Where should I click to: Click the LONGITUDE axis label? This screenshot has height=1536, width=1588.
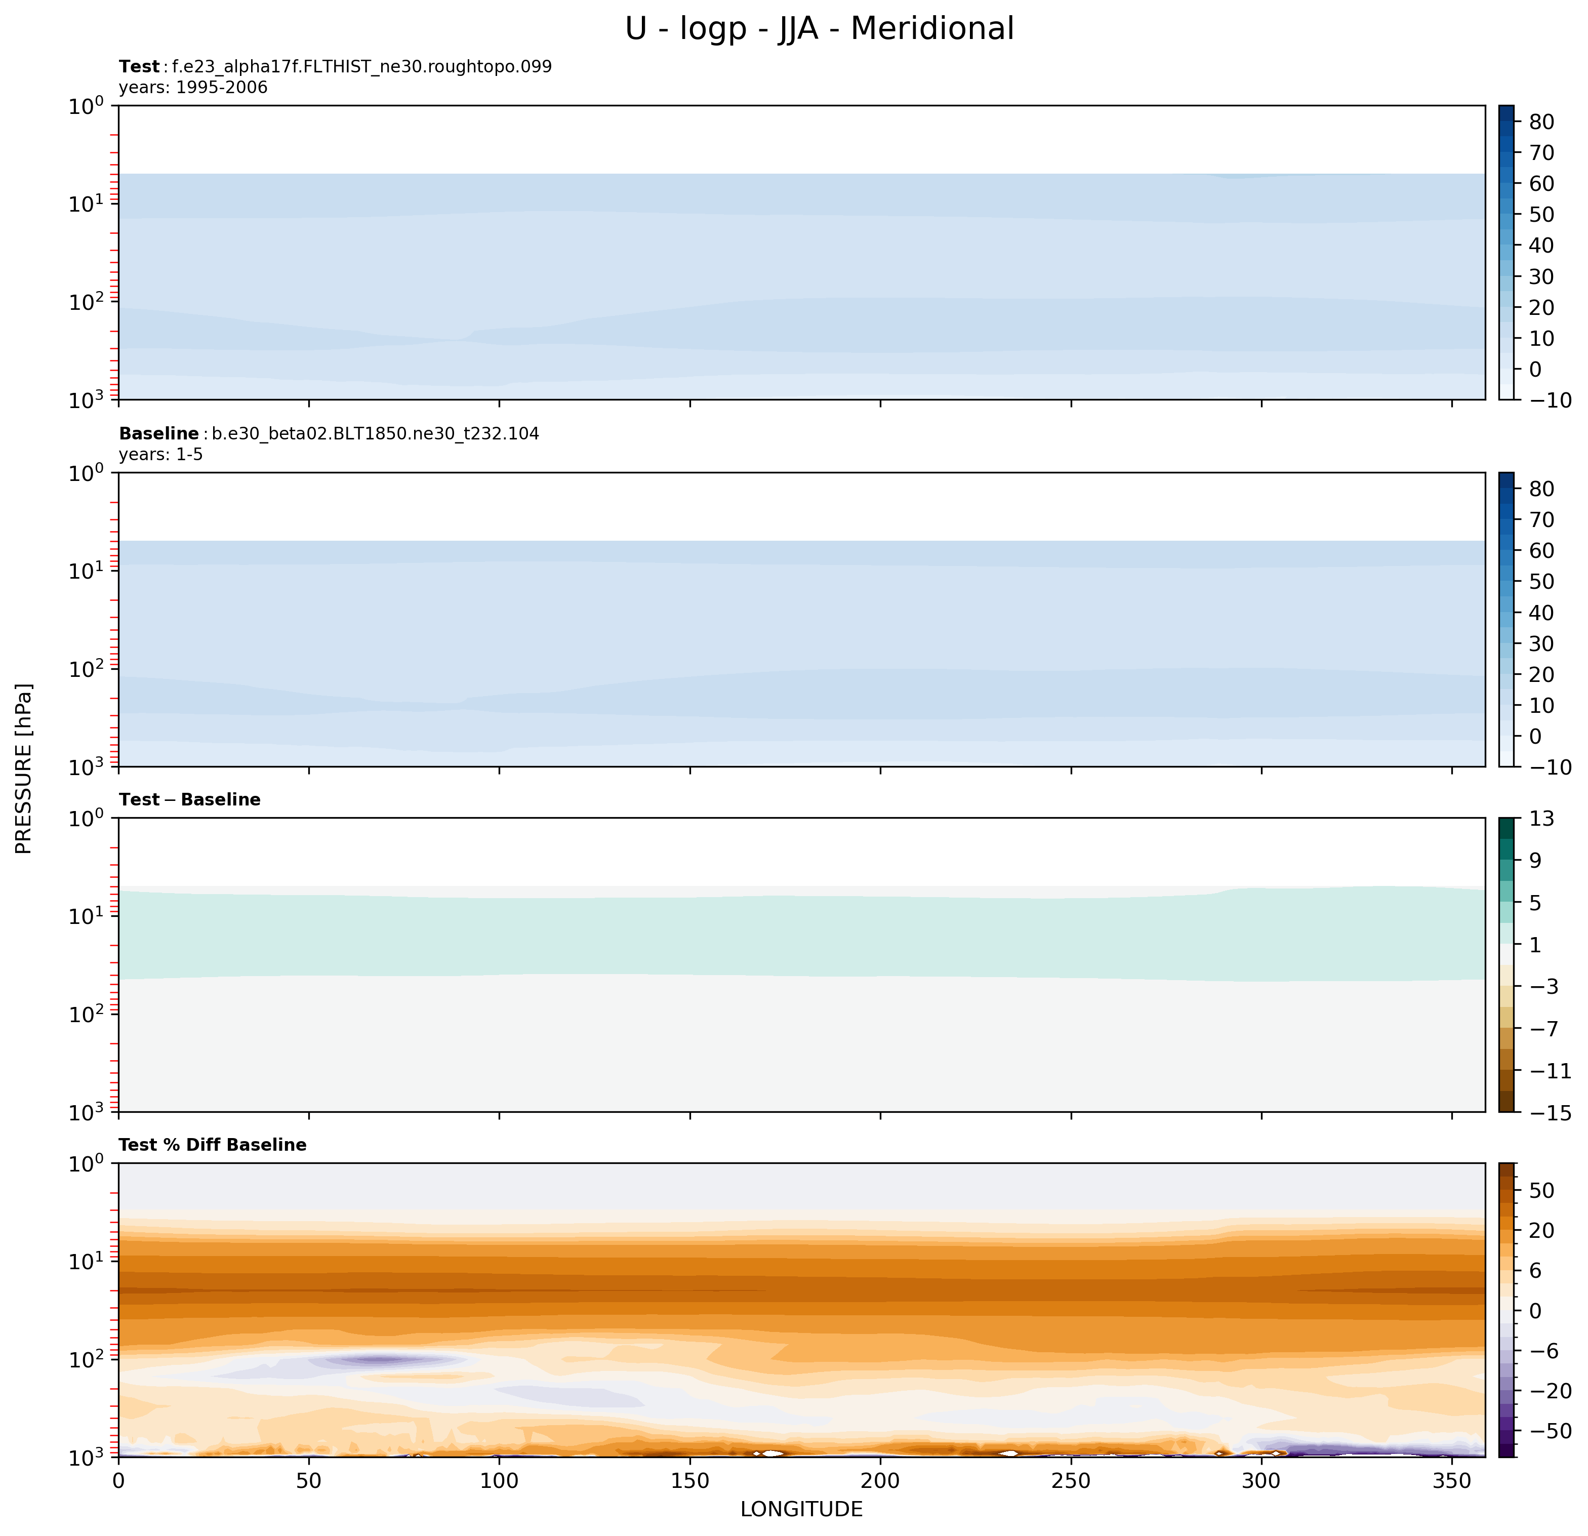pos(801,1509)
